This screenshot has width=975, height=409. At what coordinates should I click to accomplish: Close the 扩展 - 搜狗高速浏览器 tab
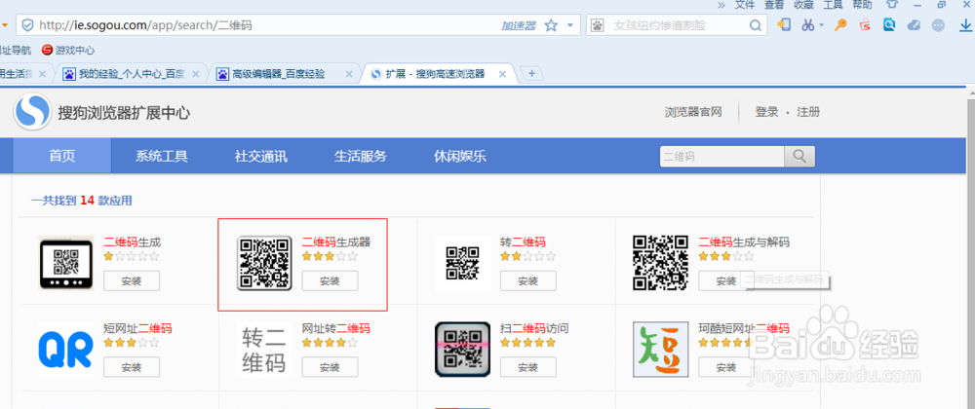502,74
